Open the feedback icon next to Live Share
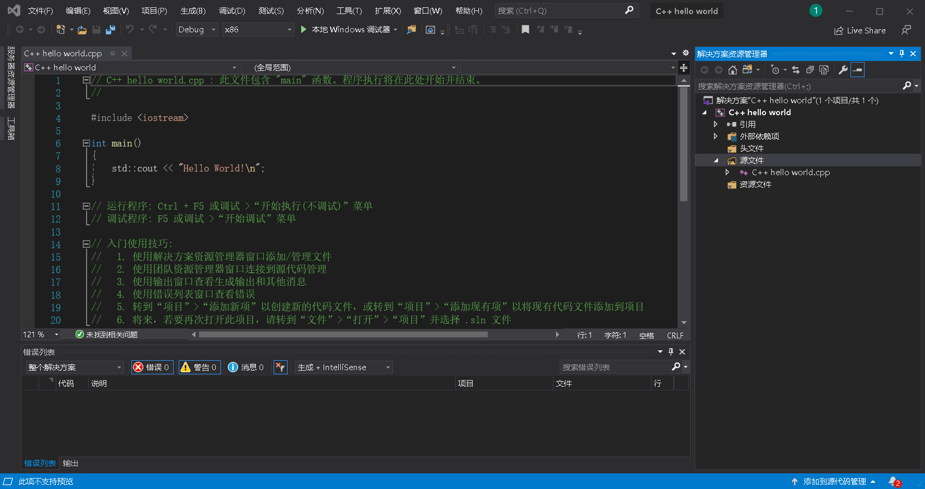This screenshot has width=925, height=489. [906, 30]
